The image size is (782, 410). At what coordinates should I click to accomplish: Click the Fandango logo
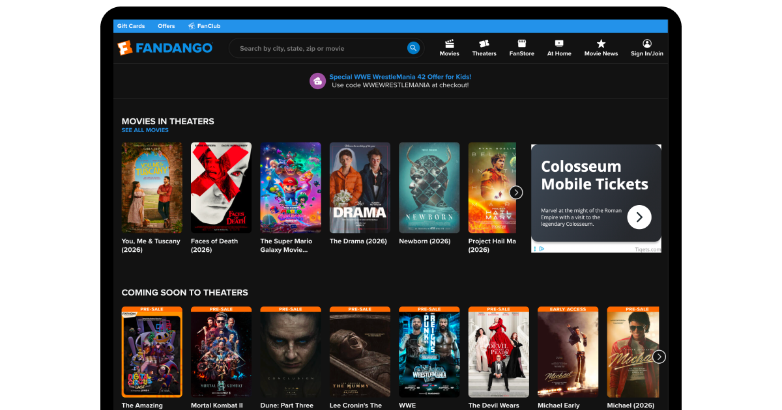click(165, 48)
